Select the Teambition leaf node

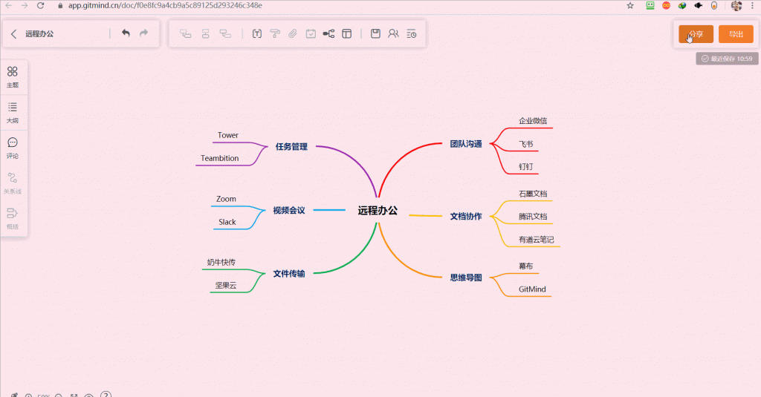(x=219, y=158)
